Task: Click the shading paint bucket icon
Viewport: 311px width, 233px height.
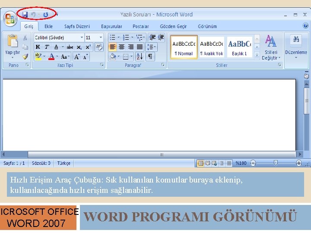Action: (113, 57)
